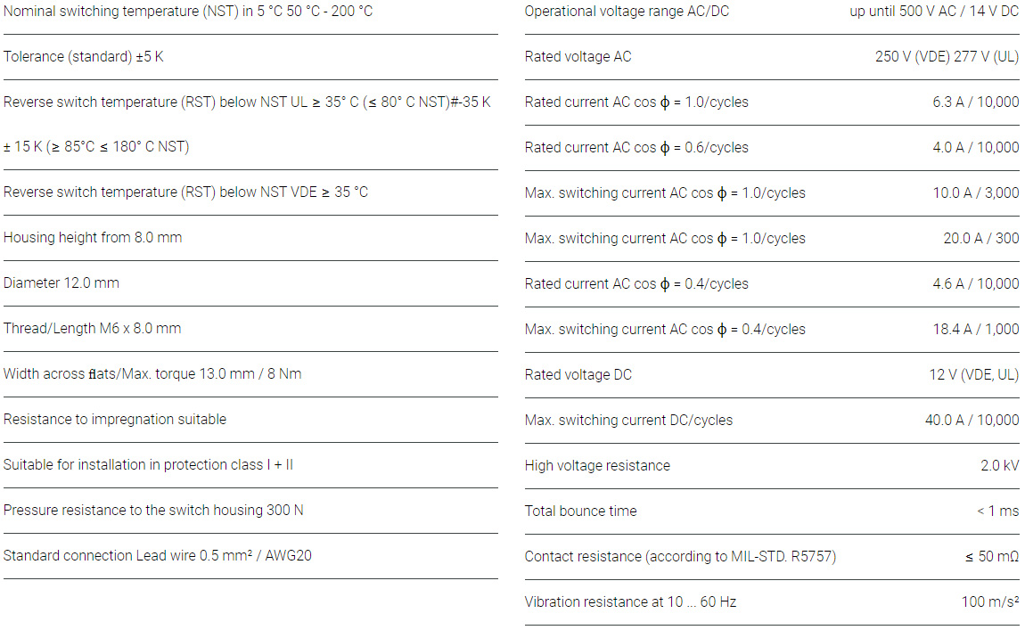
Task: Select the Tolerance (standard) ±5 K text
Action: (84, 57)
